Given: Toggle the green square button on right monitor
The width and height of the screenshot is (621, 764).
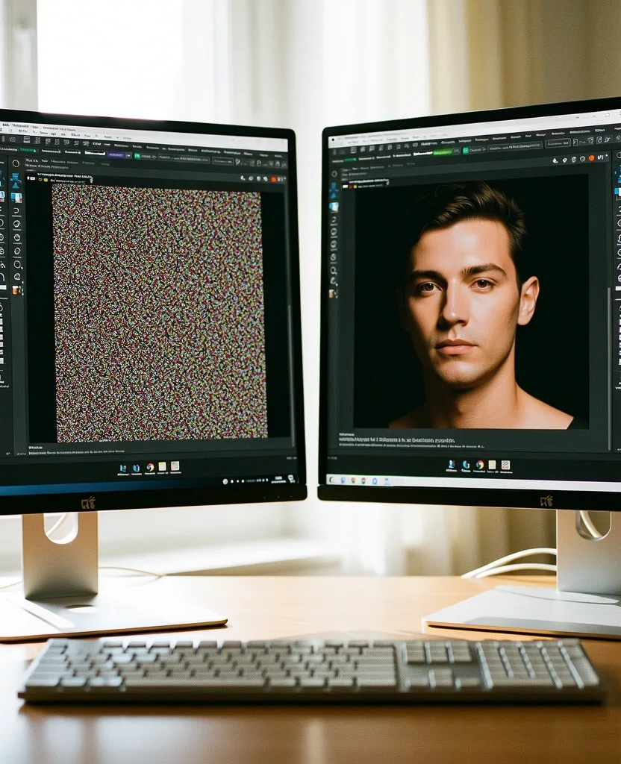Looking at the screenshot, I should (x=466, y=151).
